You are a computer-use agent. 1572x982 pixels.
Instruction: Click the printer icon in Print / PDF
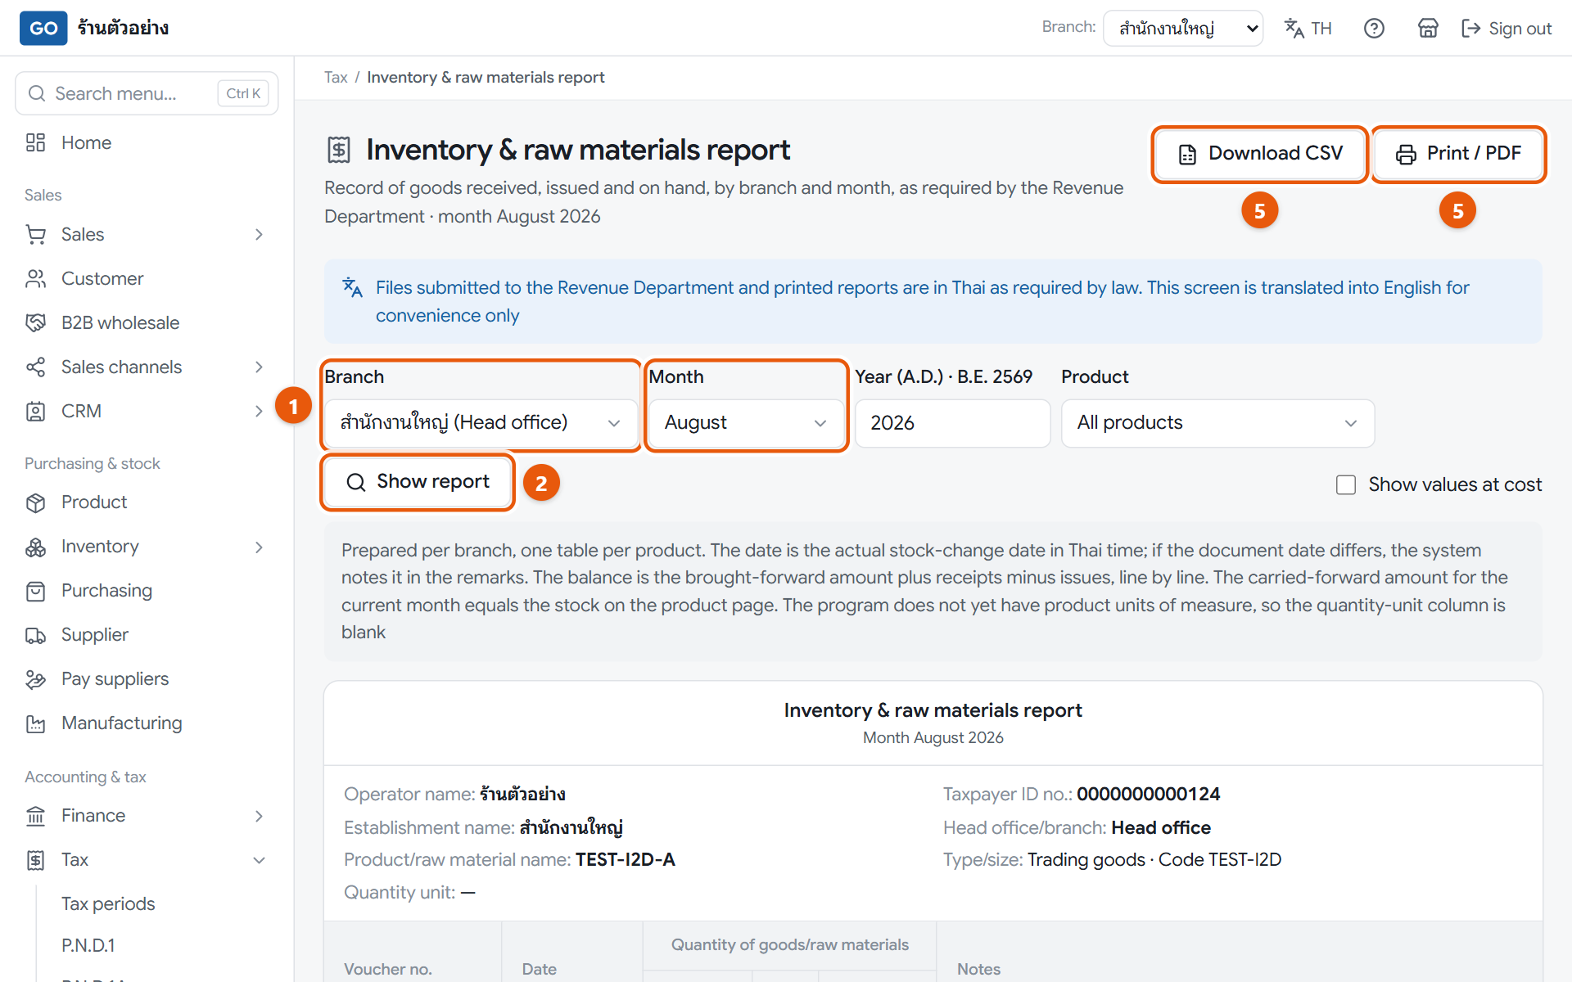pyautogui.click(x=1406, y=154)
